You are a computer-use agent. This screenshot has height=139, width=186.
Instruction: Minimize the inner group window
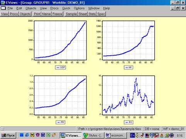(173, 8)
